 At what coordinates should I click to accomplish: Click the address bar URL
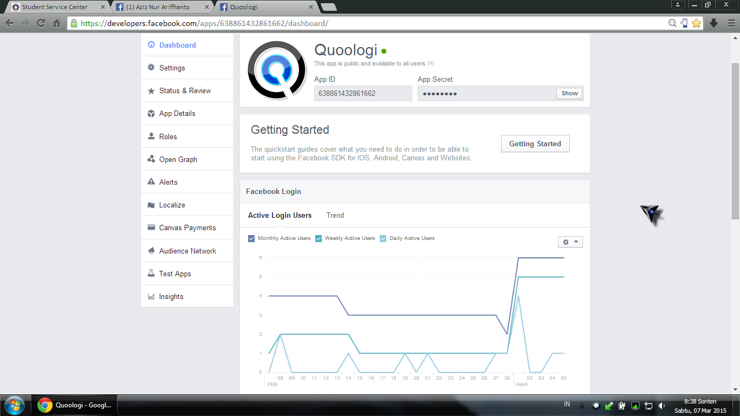tap(204, 23)
